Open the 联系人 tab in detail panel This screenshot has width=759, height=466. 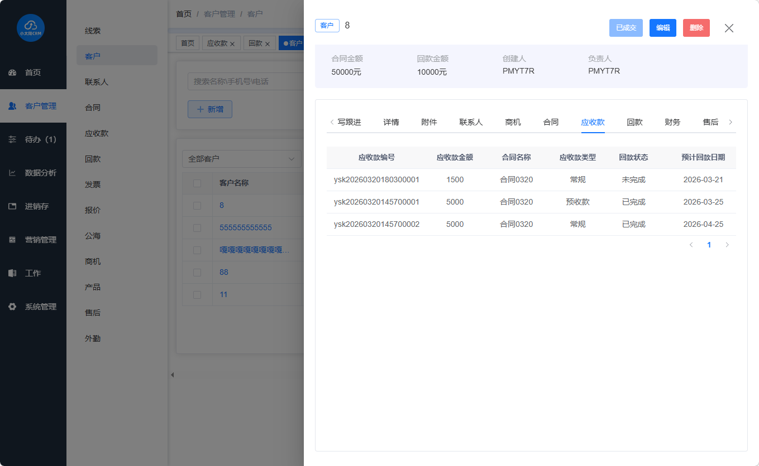pos(471,122)
